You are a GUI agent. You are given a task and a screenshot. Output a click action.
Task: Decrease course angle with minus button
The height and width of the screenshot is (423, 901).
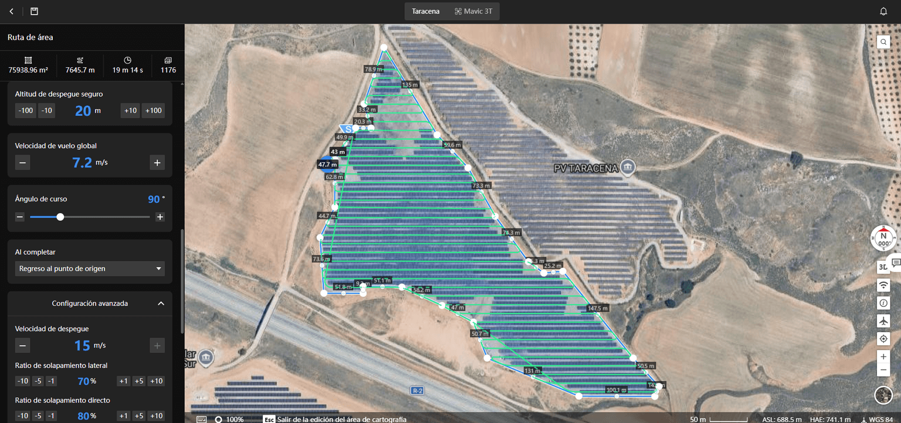(19, 217)
